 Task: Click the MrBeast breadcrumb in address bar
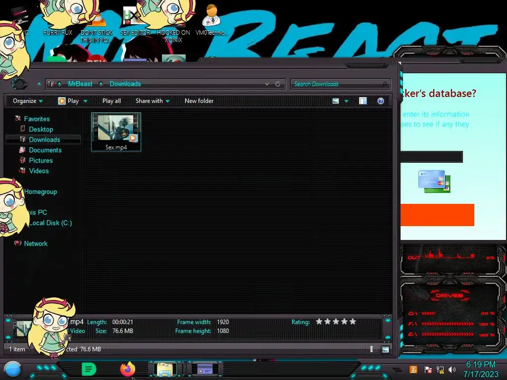[80, 84]
